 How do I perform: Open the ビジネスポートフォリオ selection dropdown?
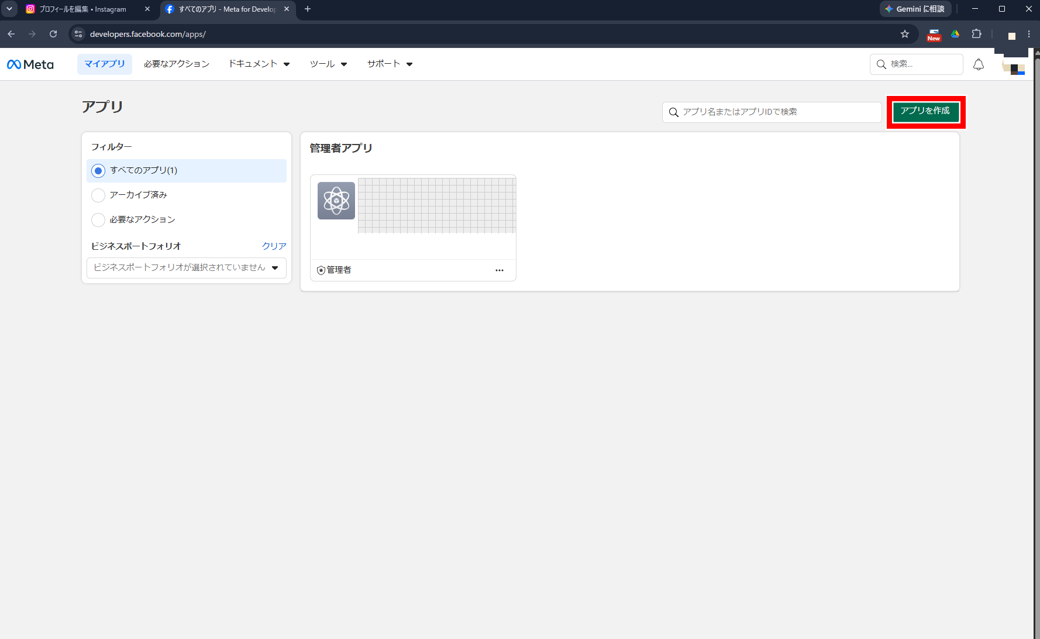187,267
